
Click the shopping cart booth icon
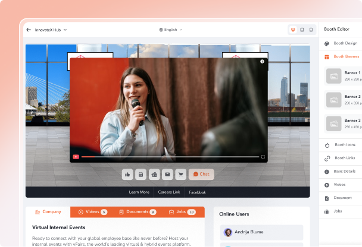(x=181, y=175)
